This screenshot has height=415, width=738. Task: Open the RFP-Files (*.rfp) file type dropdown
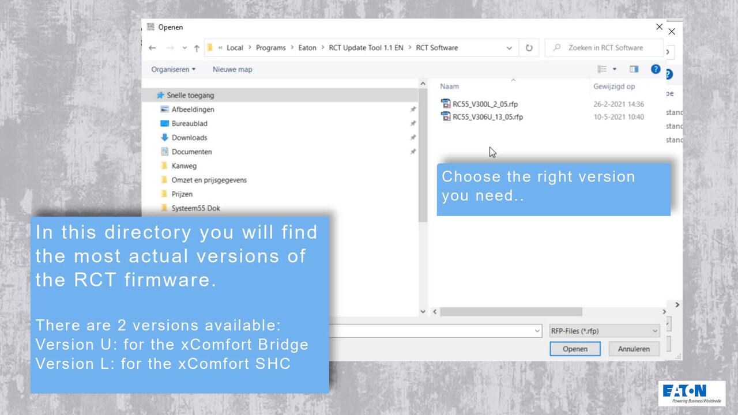tap(604, 331)
